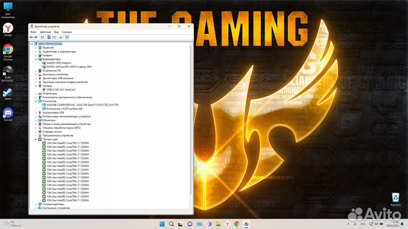Select NVIDIA GeForce RTX 3050 Ti Laptop GPU

click(x=69, y=67)
